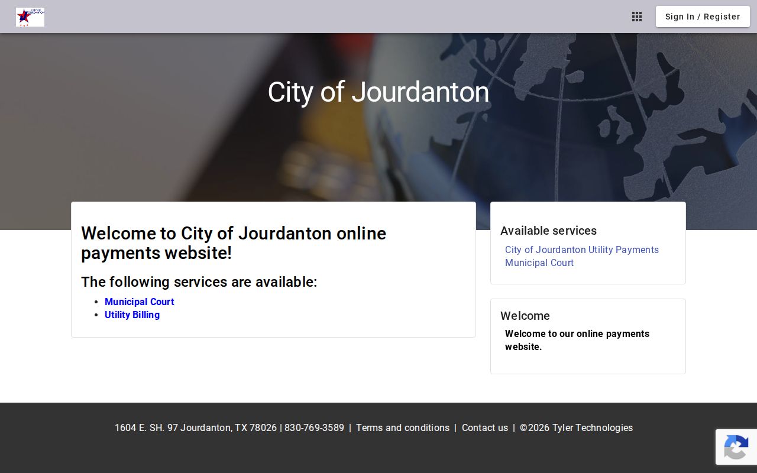
Task: Click the Available services heading
Action: (x=548, y=231)
